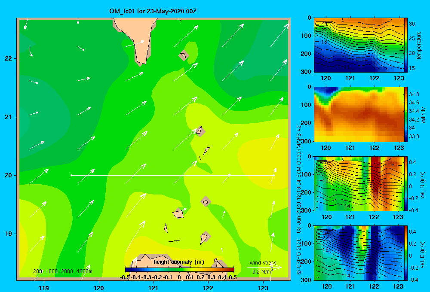Click the longitude 122 label on main map
The width and height of the screenshot is (430, 292).
coord(208,288)
